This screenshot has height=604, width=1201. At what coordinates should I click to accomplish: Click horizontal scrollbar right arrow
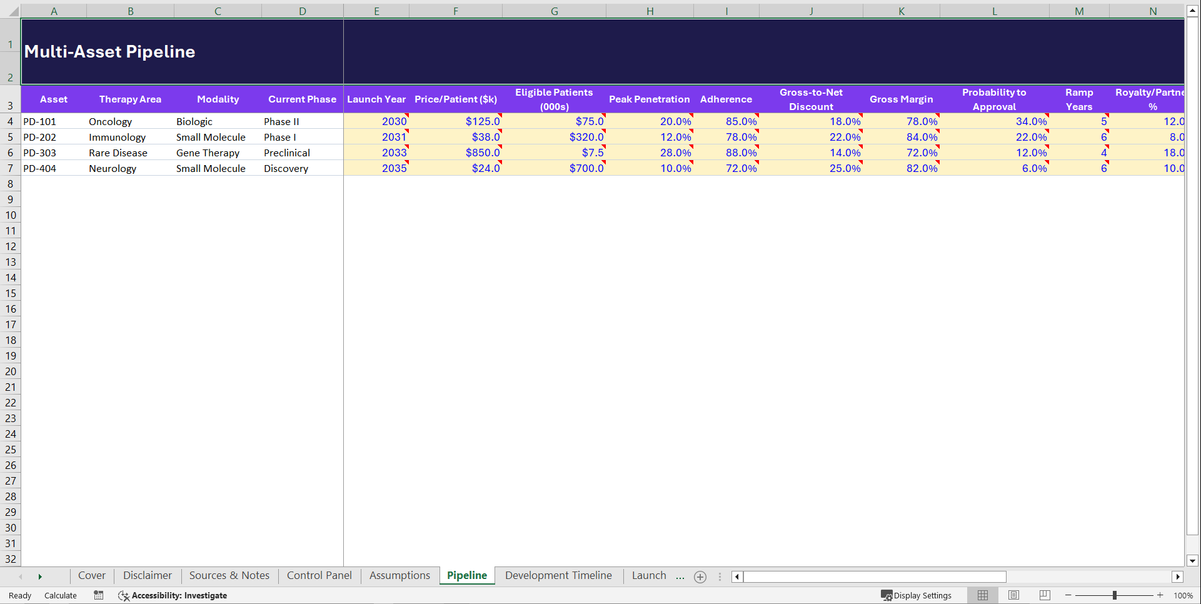tap(1178, 576)
